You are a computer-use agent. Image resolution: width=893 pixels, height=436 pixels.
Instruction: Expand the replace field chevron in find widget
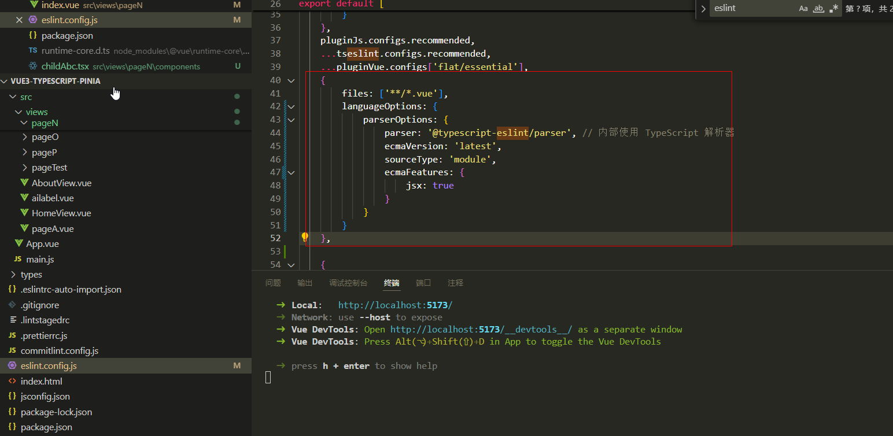(x=703, y=9)
